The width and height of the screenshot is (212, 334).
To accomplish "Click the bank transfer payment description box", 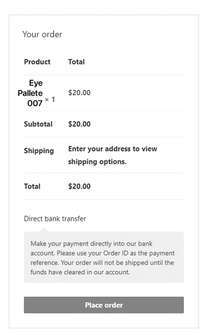I will coord(104,258).
